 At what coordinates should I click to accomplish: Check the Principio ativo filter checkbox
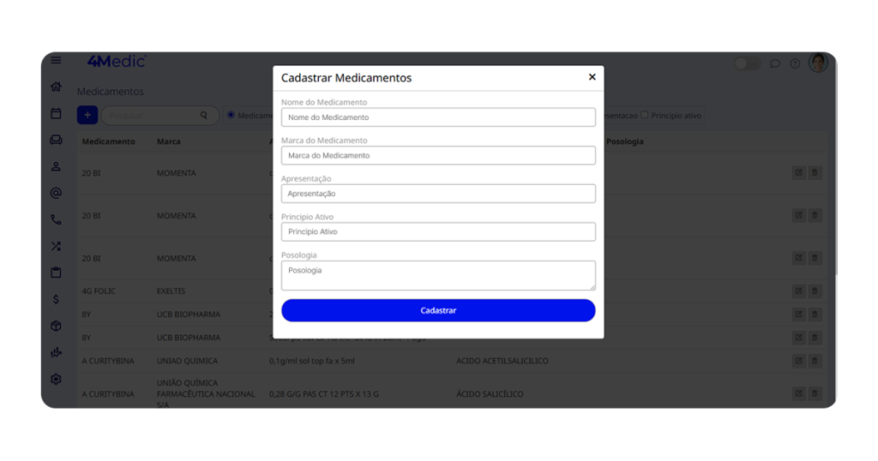click(645, 115)
